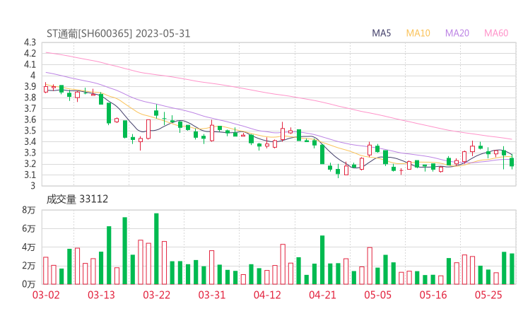
Task: Click the 03-31 date axis label
Action: pos(212,295)
